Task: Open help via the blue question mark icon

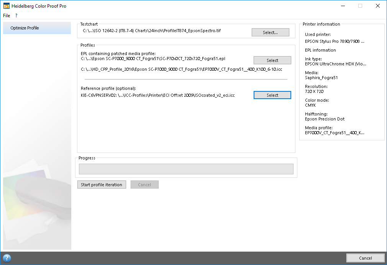Action: point(7,258)
